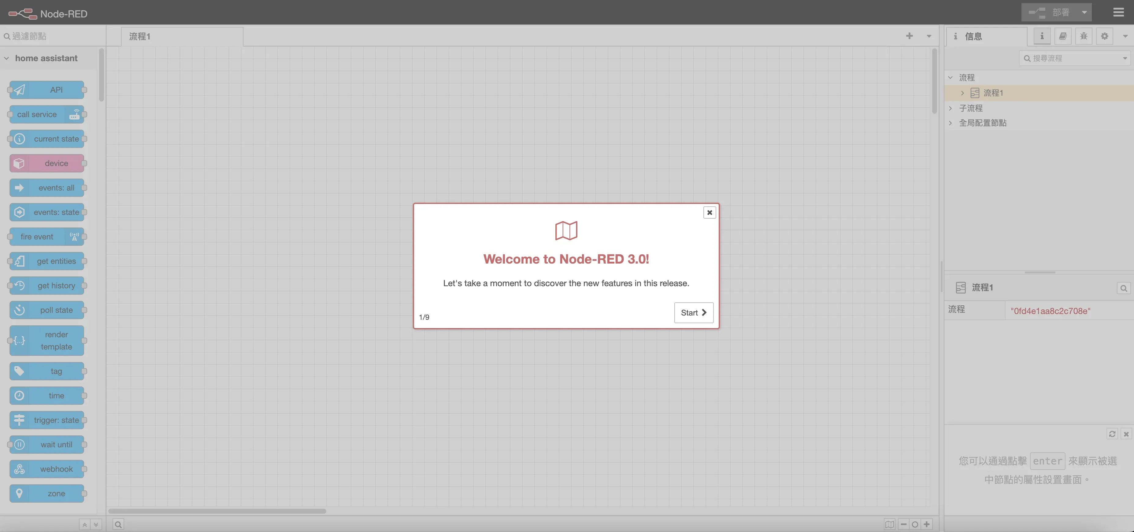Click the search magnifier in footer
This screenshot has width=1134, height=532.
[118, 524]
